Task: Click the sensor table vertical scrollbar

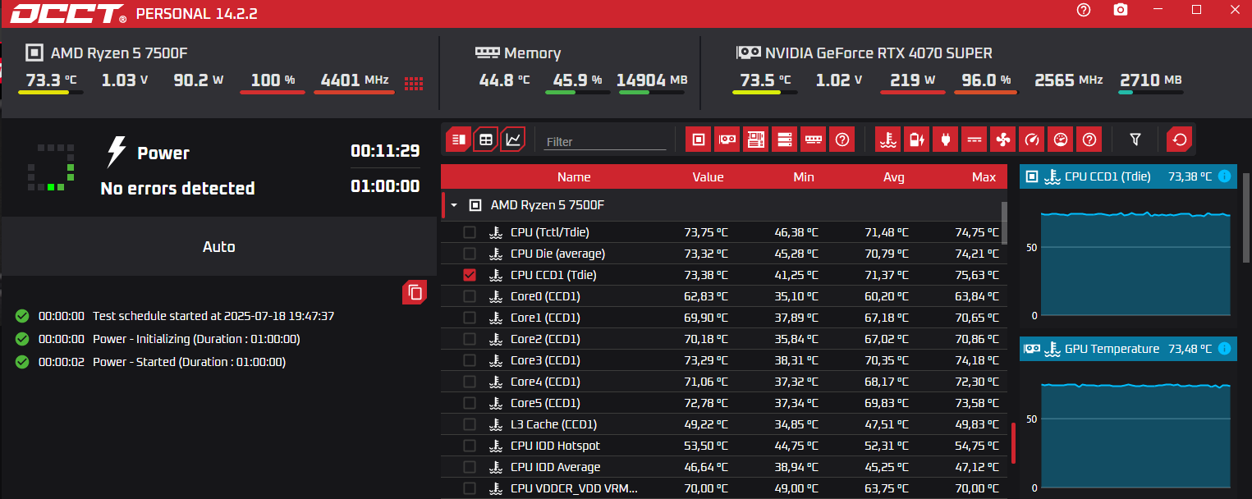Action: (x=1004, y=222)
